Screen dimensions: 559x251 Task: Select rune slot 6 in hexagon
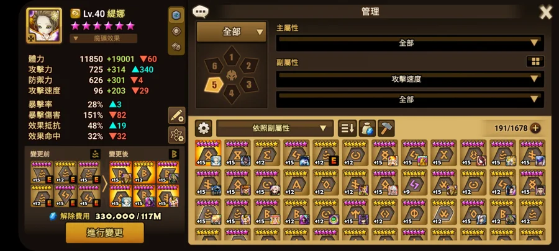click(214, 66)
